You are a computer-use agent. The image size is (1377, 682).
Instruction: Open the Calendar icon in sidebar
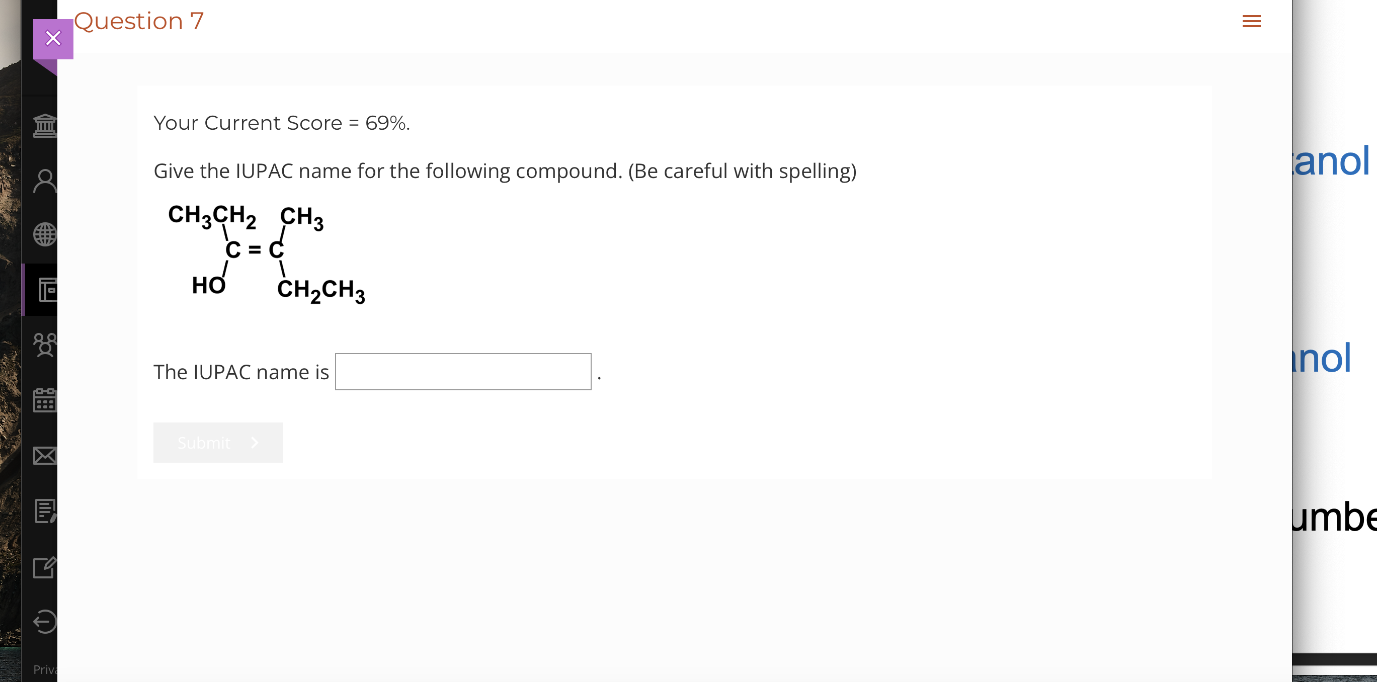pyautogui.click(x=45, y=400)
